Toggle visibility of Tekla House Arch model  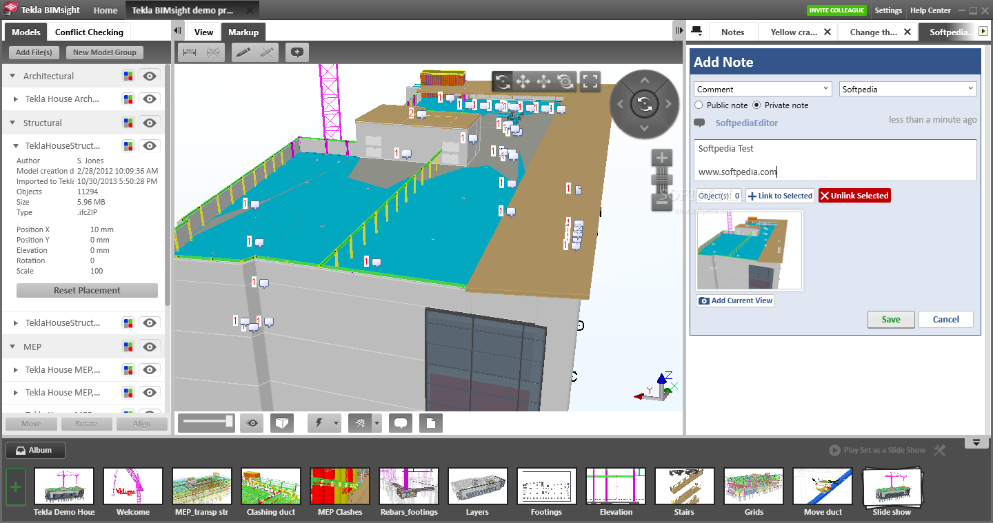[150, 99]
